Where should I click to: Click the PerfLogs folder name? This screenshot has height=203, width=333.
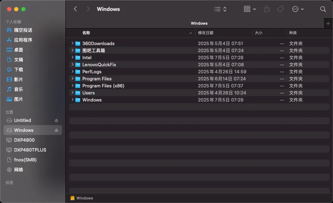92,72
